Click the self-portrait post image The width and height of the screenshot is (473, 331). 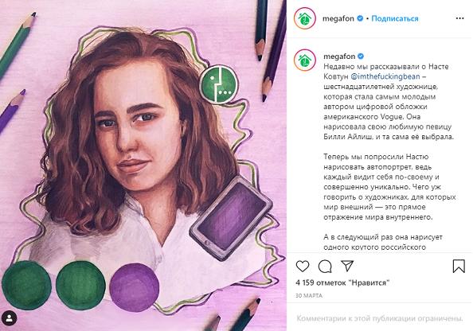(143, 165)
